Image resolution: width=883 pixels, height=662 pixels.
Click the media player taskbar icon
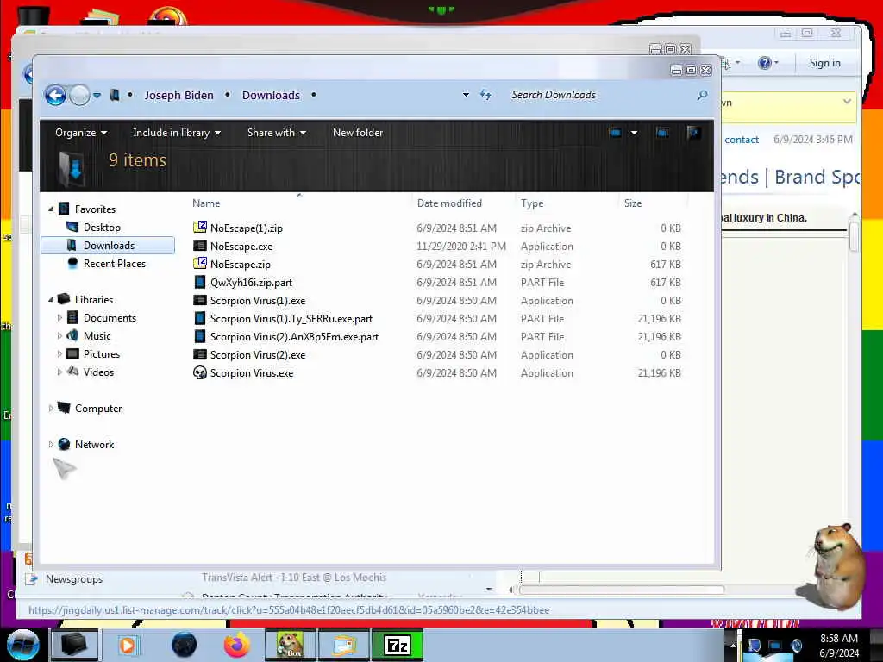pyautogui.click(x=128, y=645)
